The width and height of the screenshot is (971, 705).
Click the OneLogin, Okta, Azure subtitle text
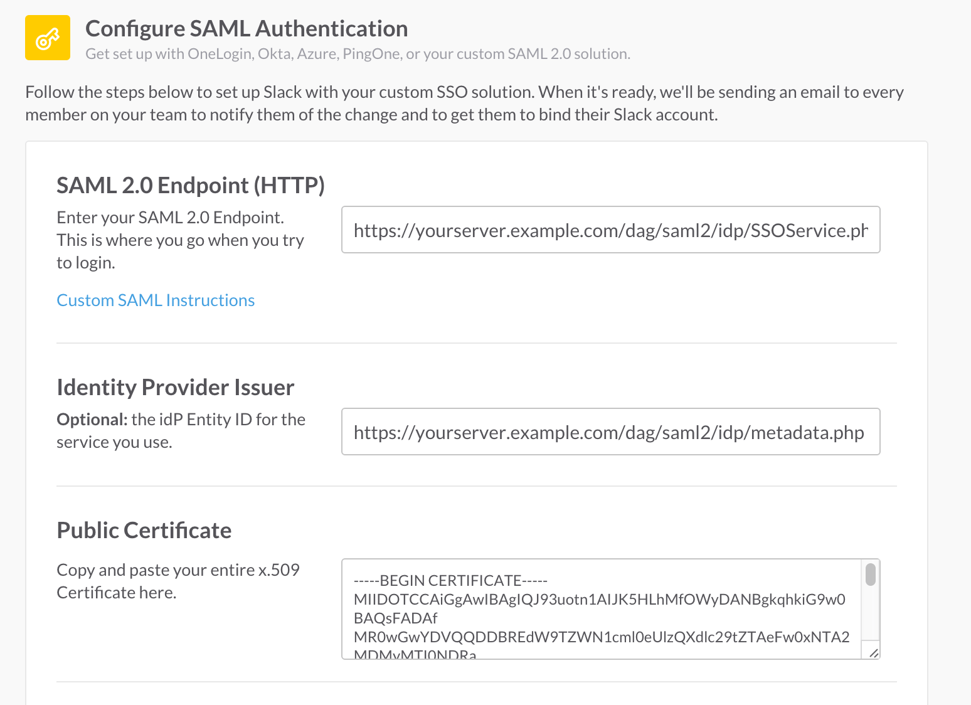358,54
